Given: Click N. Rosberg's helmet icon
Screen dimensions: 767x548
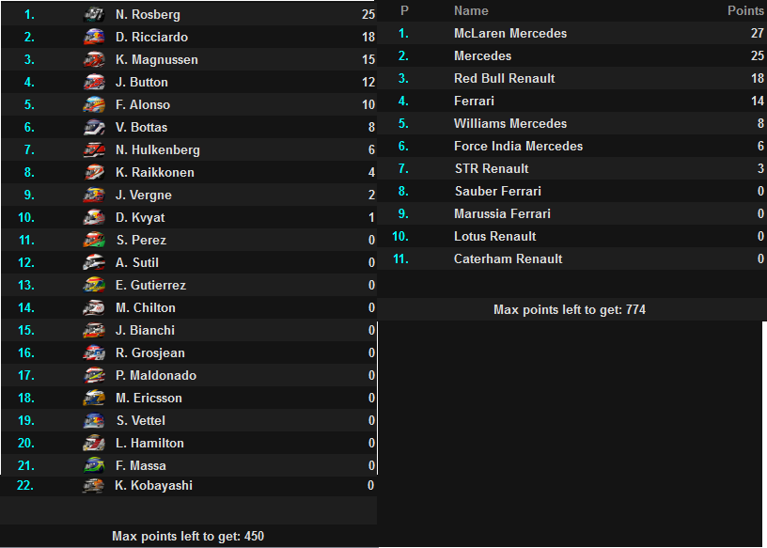Looking at the screenshot, I should pos(94,15).
